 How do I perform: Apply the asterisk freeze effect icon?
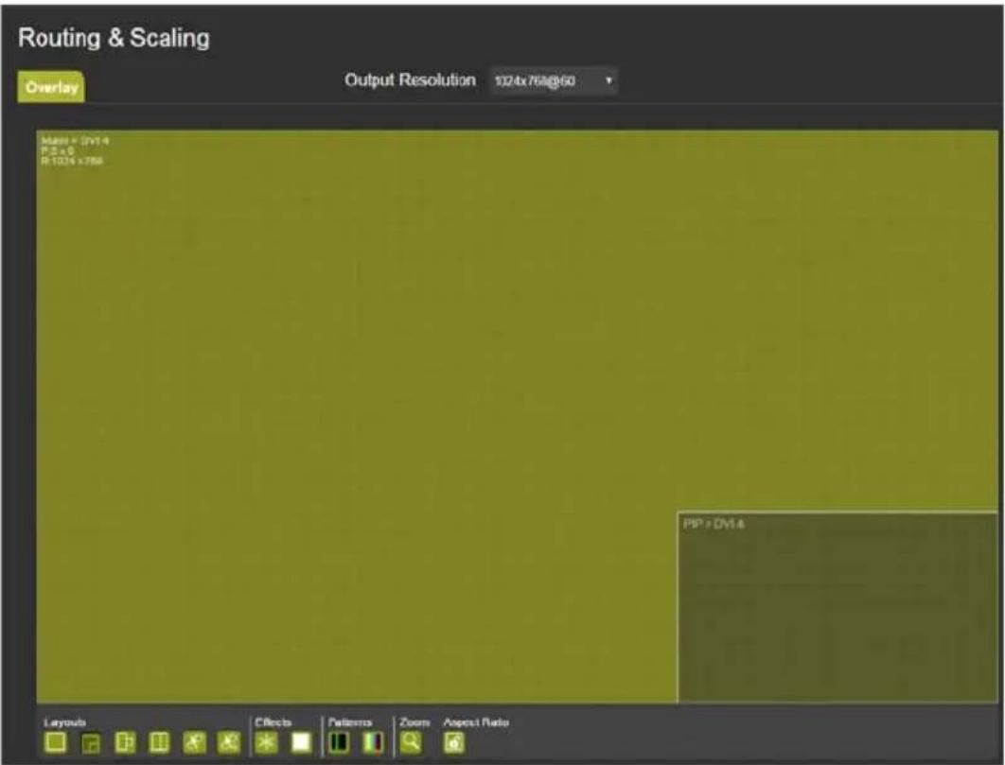click(267, 742)
